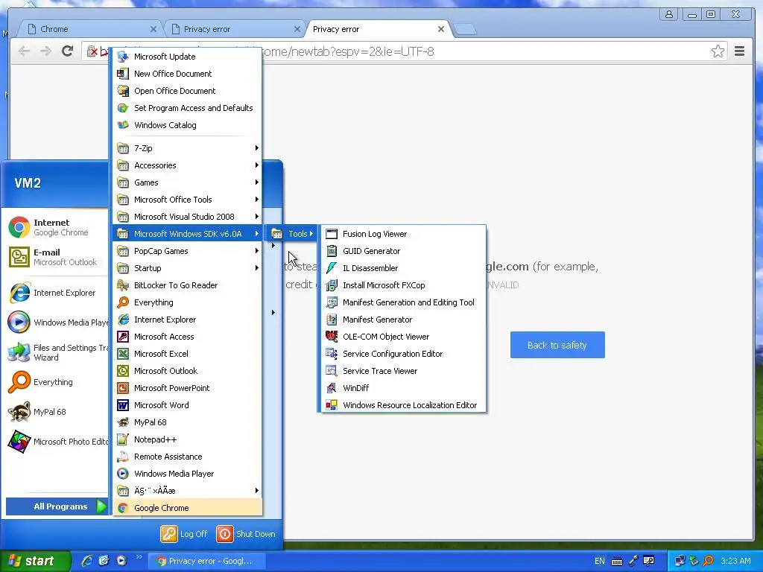Open Privacy error taskbar button

coord(206,561)
